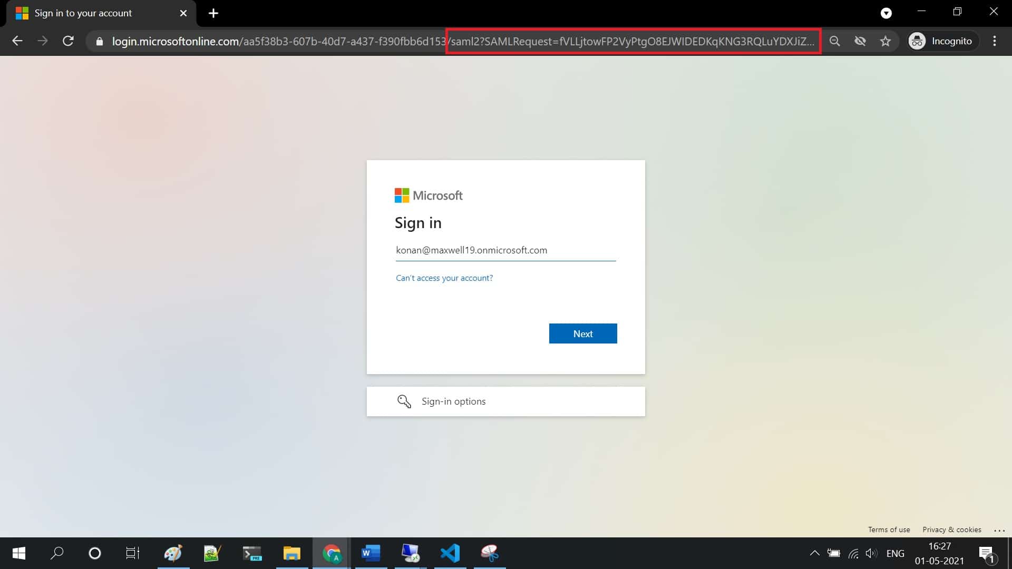Click the Microsoft logo
Viewport: 1012px width, 569px height.
(x=429, y=195)
